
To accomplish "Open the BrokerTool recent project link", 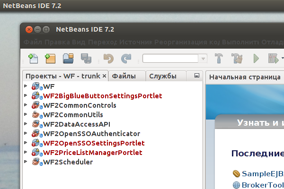I will coord(263,185).
